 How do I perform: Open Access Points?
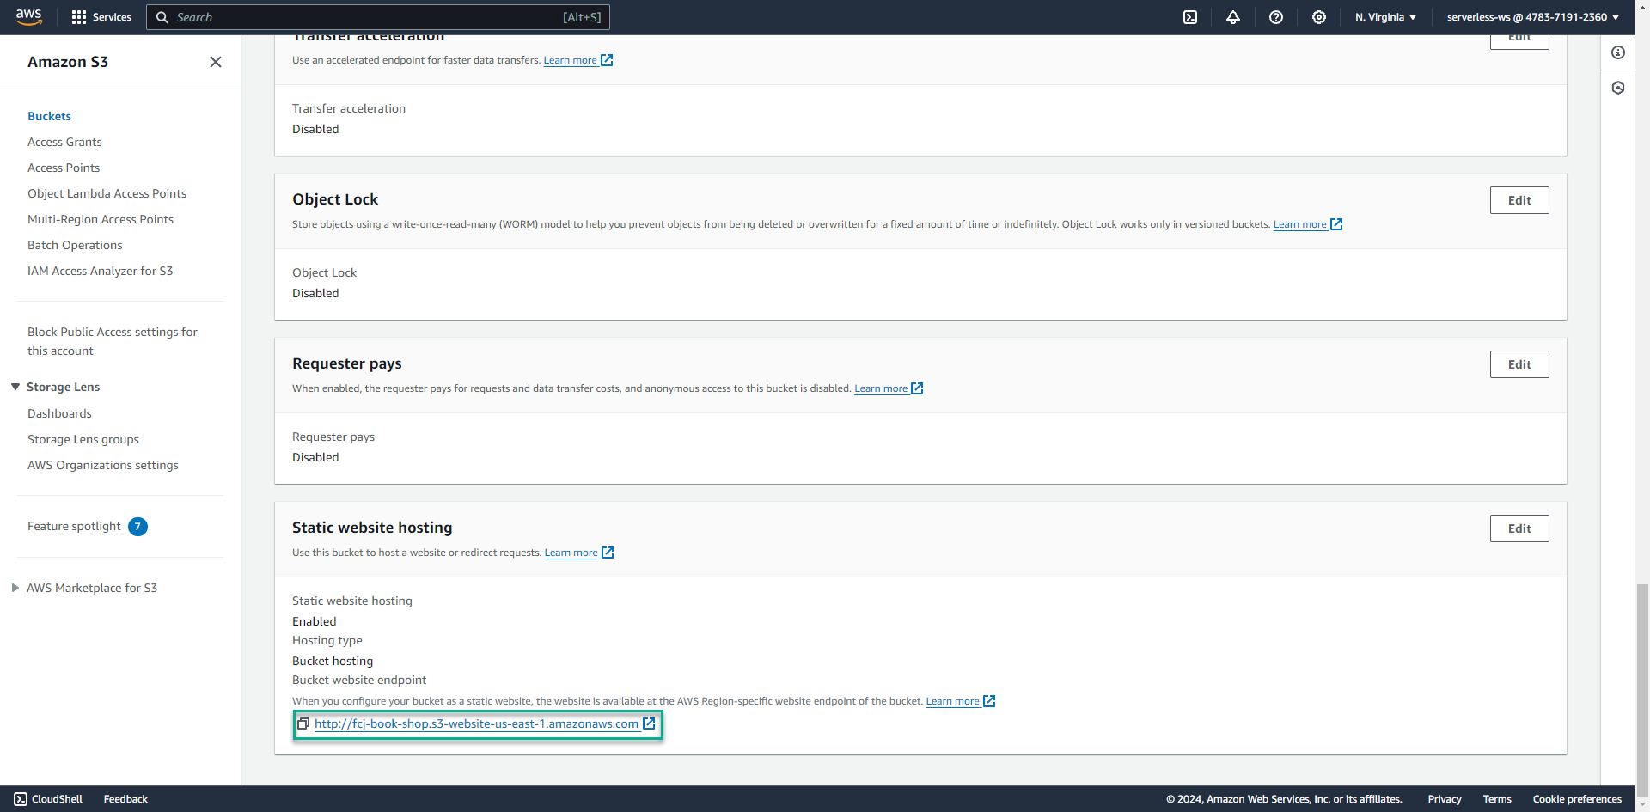point(64,168)
